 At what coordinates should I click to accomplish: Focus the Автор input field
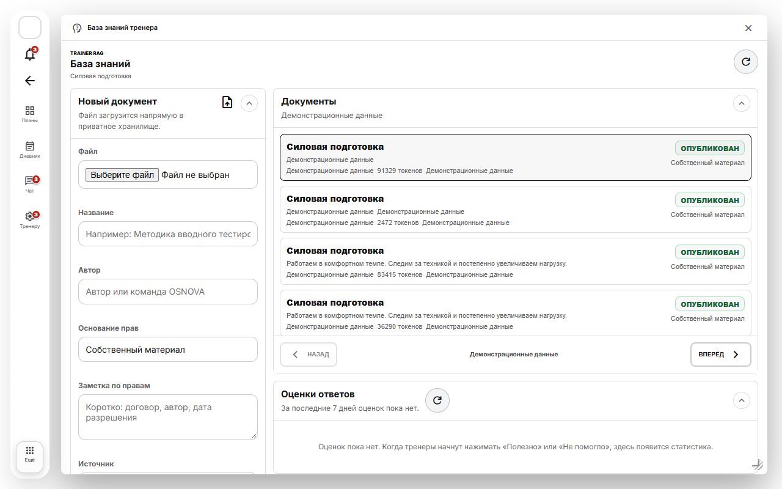[x=168, y=292]
